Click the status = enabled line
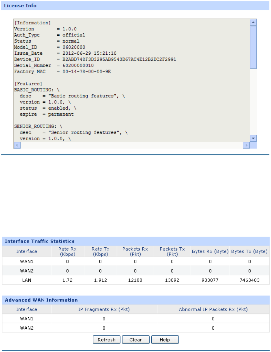The image size is (271, 352). [x=48, y=108]
